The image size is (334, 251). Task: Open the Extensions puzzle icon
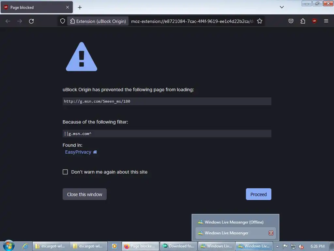pos(303,21)
